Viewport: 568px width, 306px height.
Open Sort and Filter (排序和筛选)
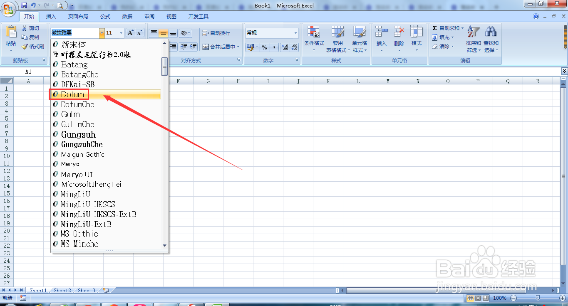(474, 39)
